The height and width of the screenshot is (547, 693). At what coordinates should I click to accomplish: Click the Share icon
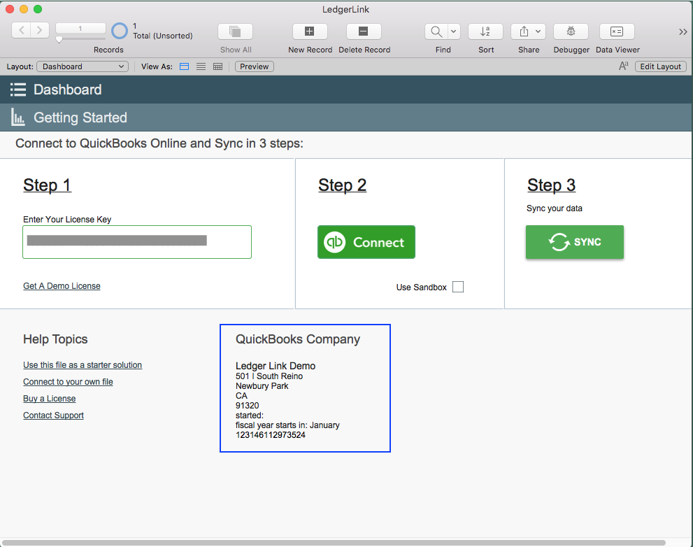click(524, 31)
